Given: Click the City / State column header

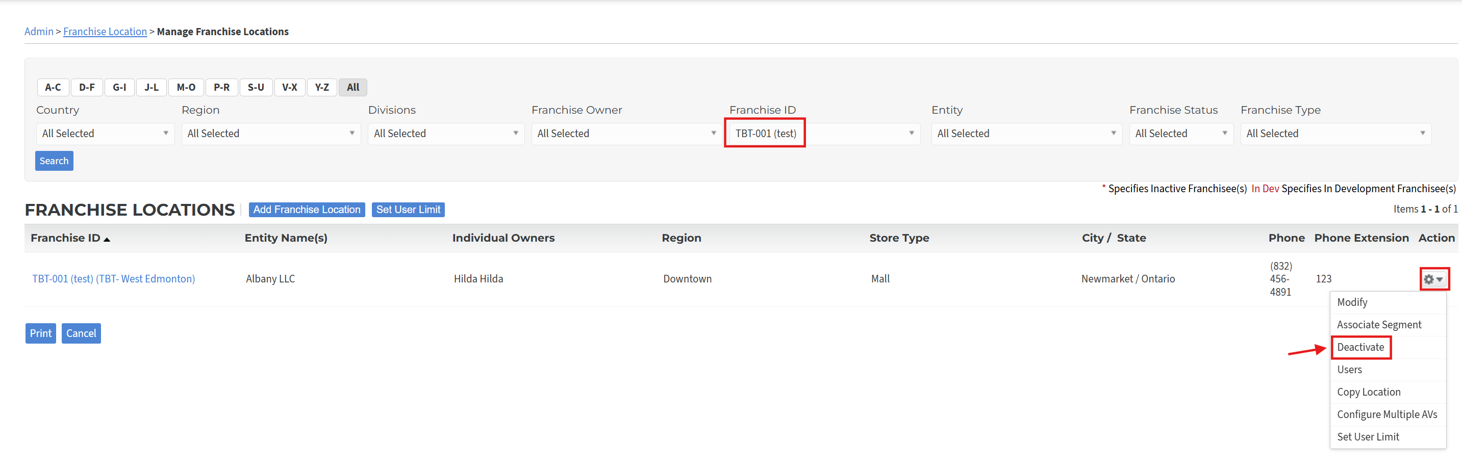Looking at the screenshot, I should point(1114,238).
